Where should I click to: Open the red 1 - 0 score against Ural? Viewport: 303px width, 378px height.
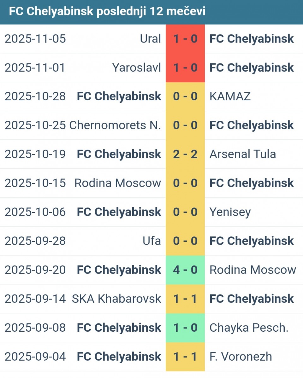click(x=185, y=39)
